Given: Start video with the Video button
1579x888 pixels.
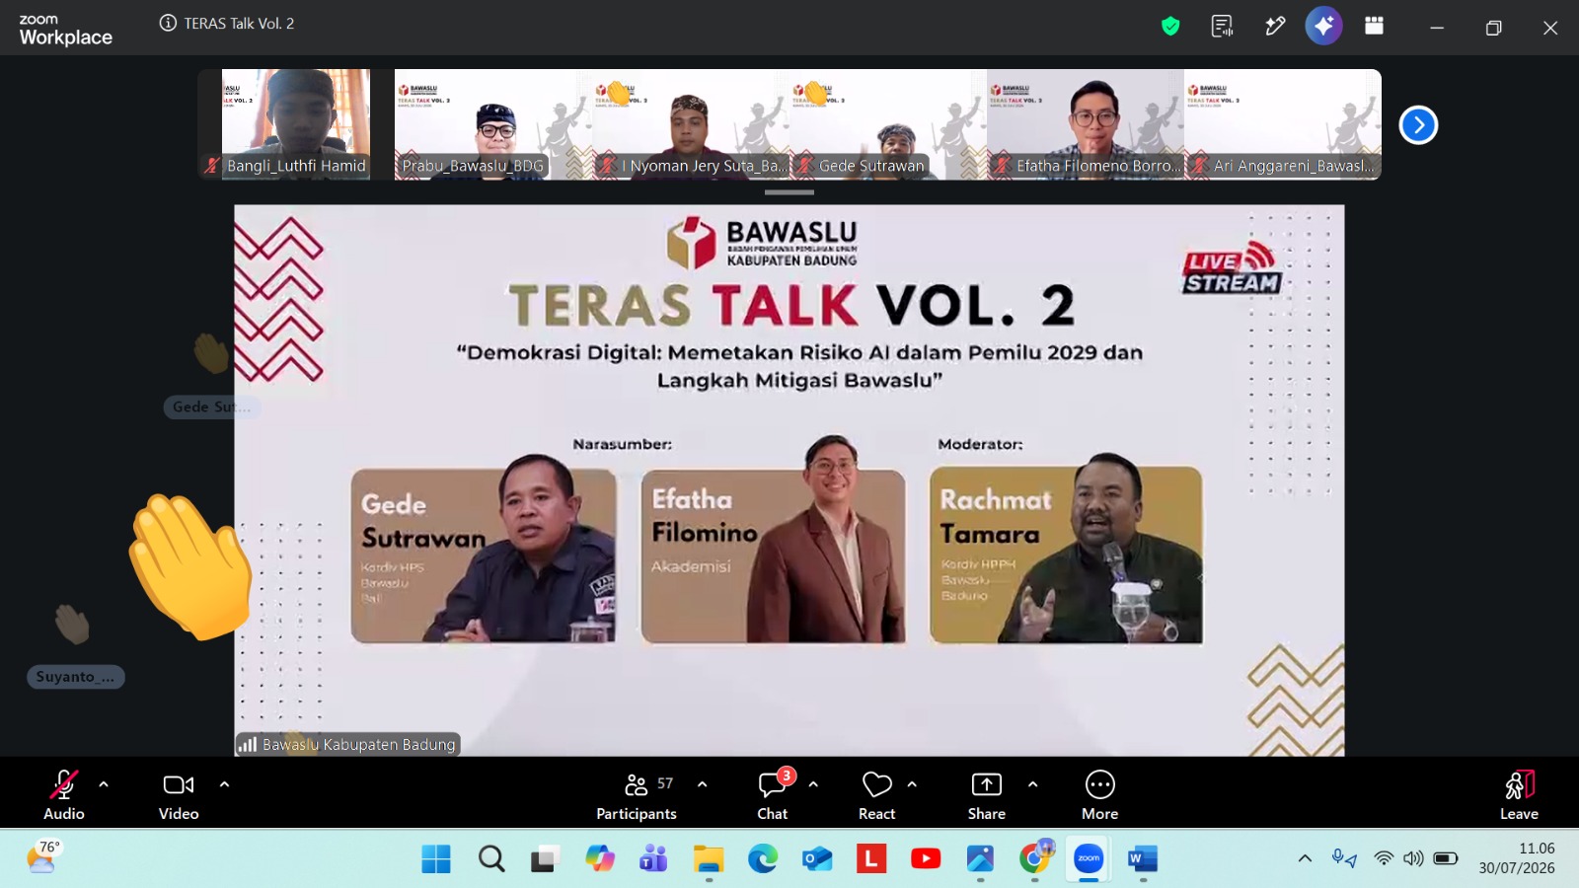Looking at the screenshot, I should (179, 794).
